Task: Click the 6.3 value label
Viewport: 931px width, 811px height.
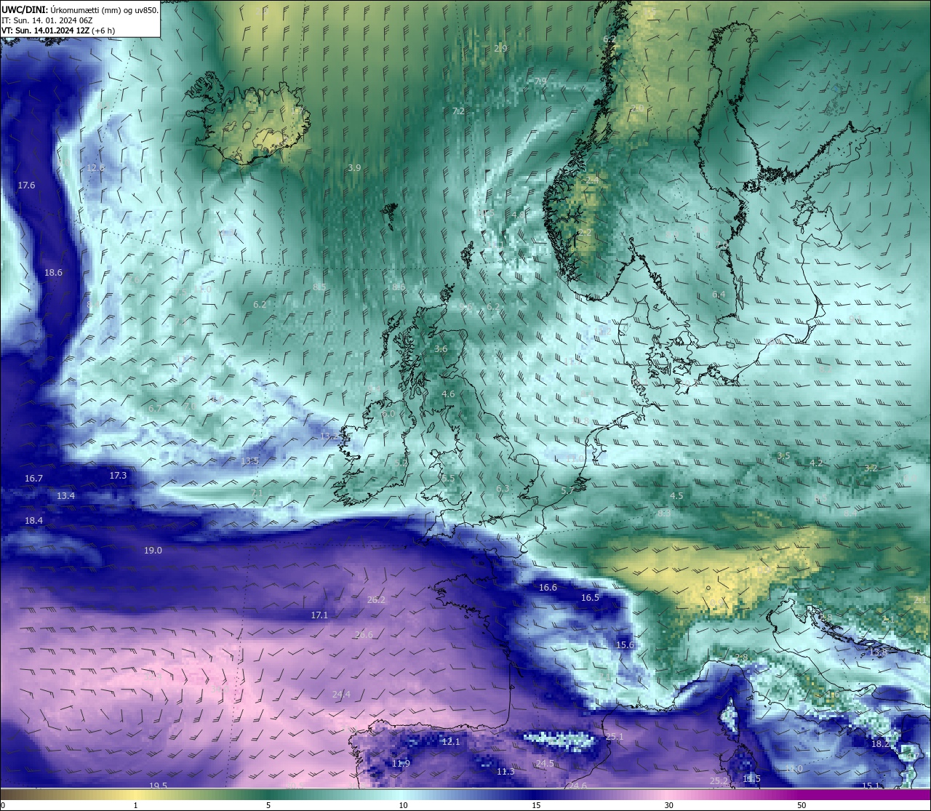Action: [503, 489]
